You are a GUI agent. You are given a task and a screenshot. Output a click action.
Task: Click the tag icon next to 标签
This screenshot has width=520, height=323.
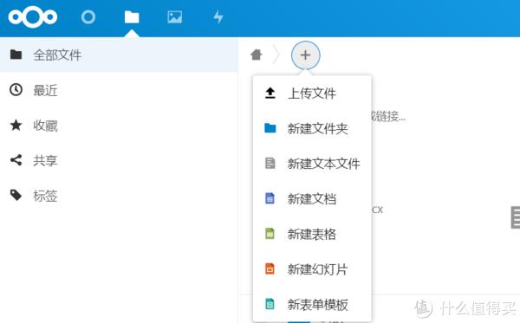[x=16, y=195]
